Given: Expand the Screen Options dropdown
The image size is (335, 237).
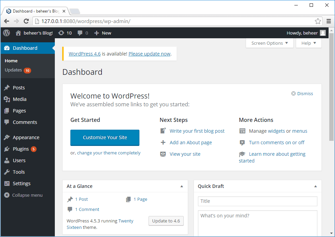Looking at the screenshot, I should coord(270,43).
